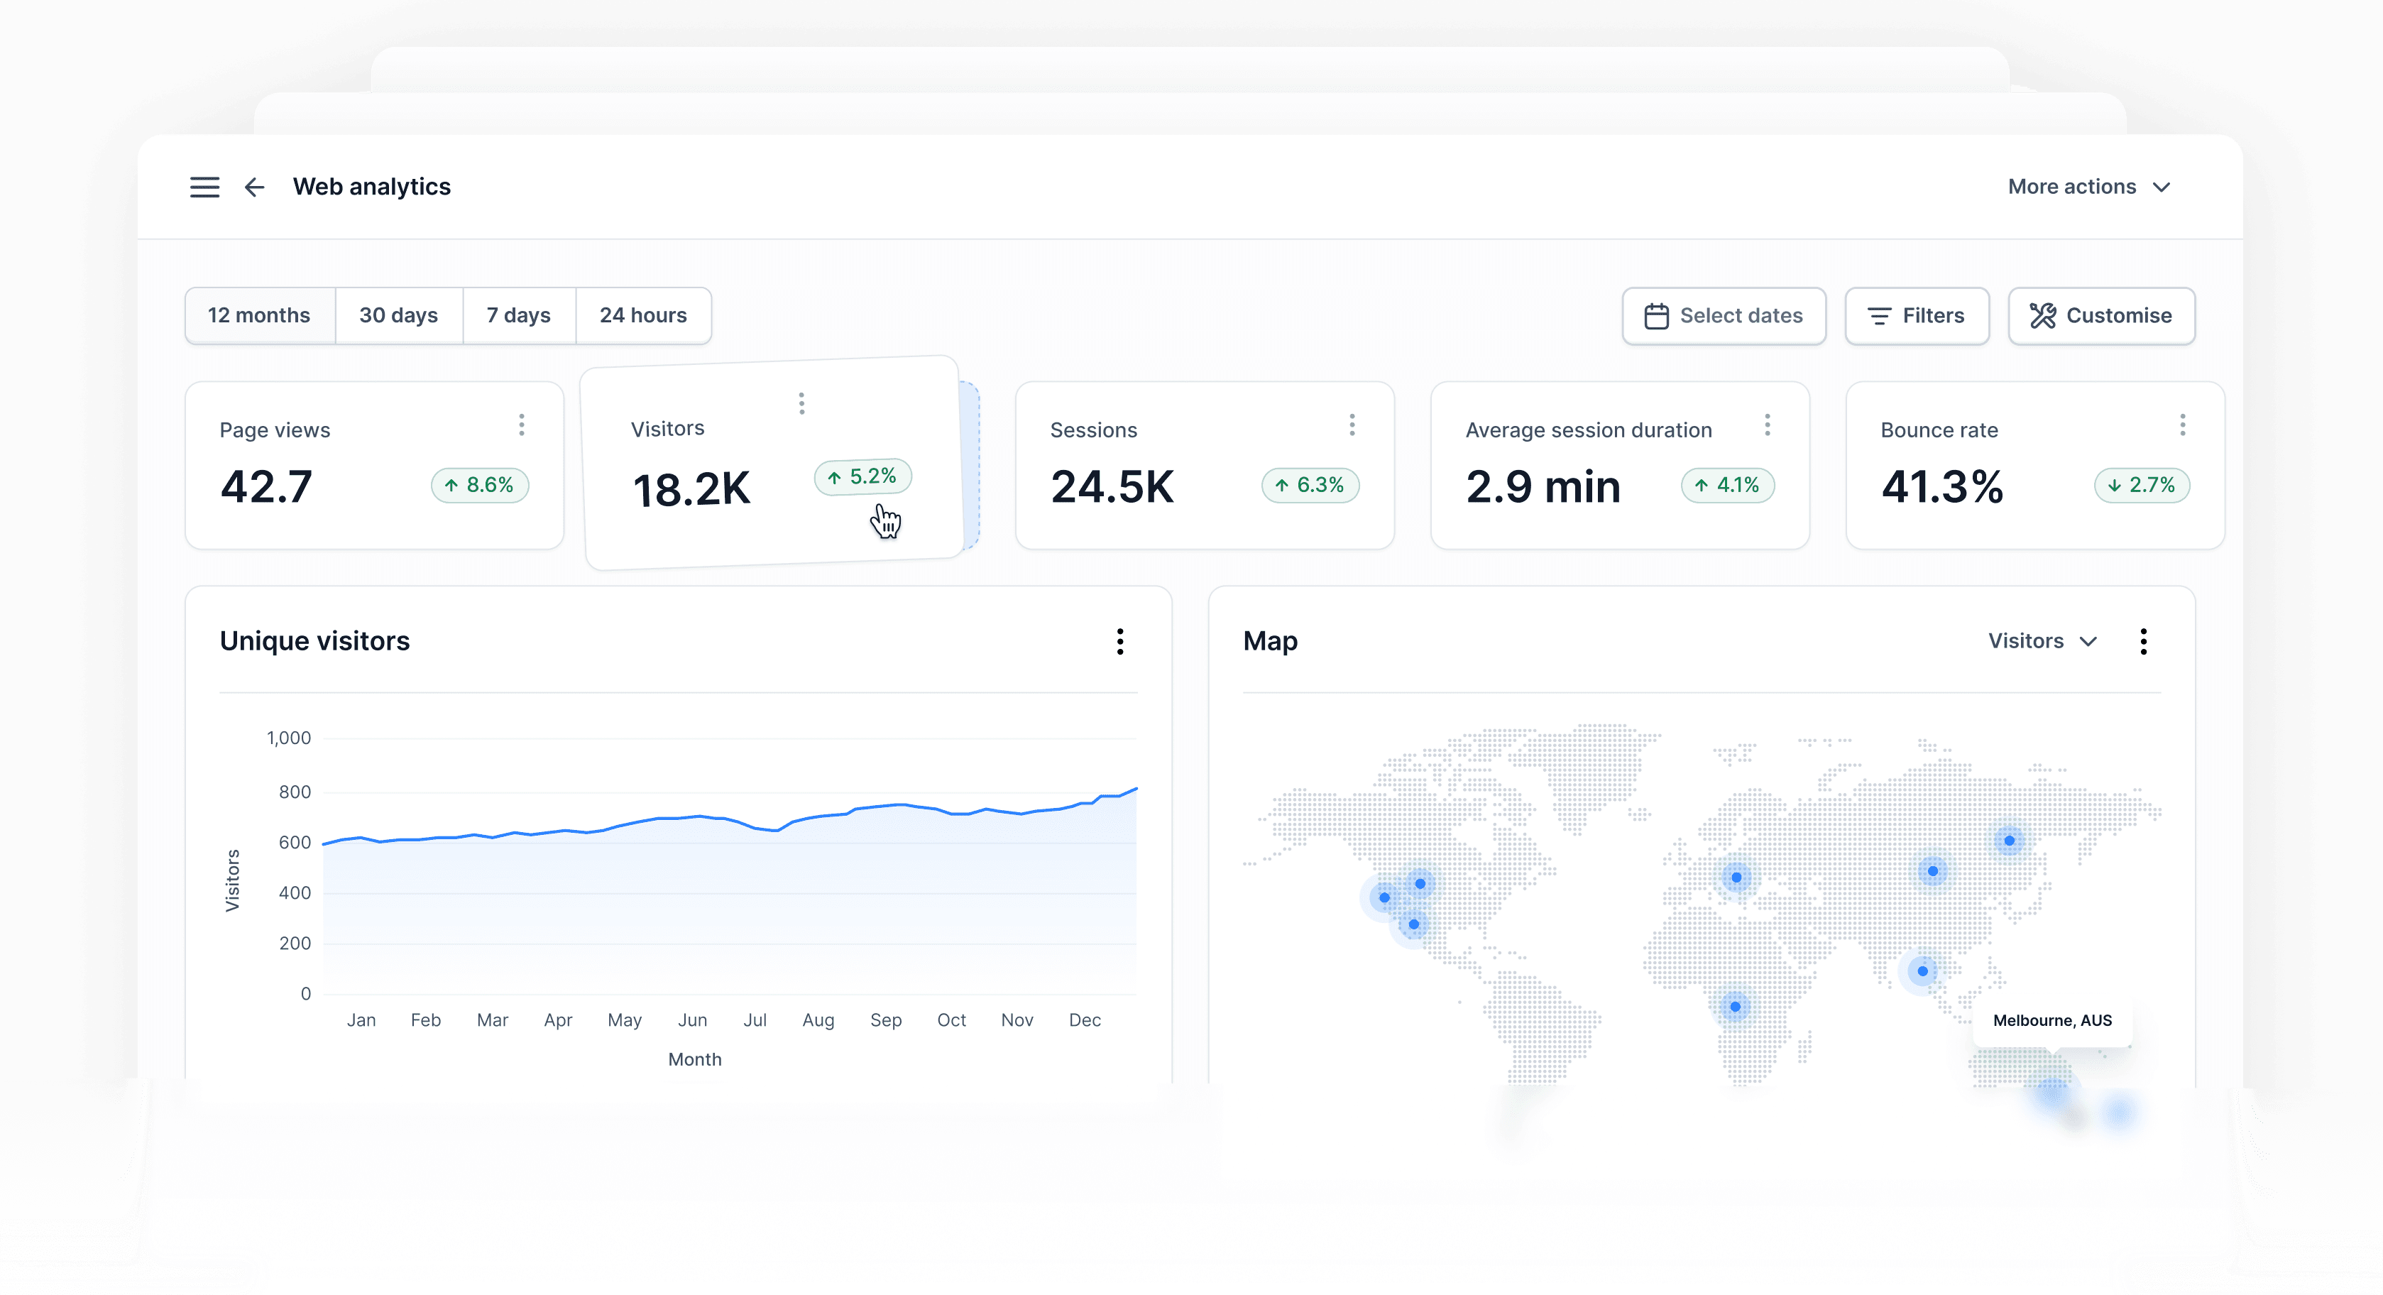Open Map panel three-dot menu
Image resolution: width=2383 pixels, height=1295 pixels.
pos(2142,641)
